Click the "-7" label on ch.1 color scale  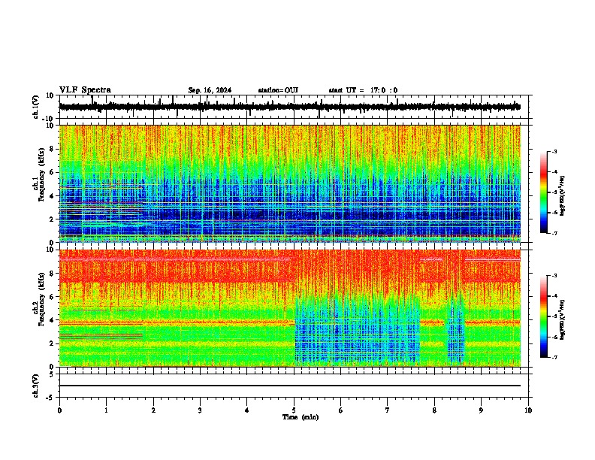tap(554, 233)
